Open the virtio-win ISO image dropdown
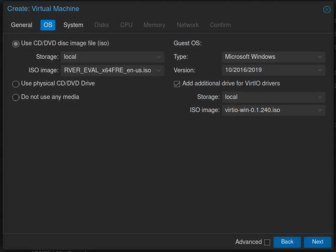This screenshot has width=336, height=252. coord(320,110)
